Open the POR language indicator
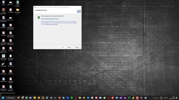Screen dimensions: 179x100 tap(161, 98)
